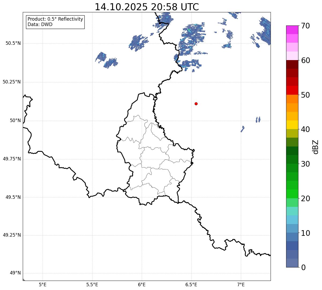Screen dimensions: 322x290
Task: Click the colorbar 0 tick label
Action: (x=303, y=267)
